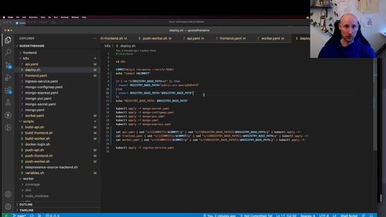Open errors and warnings count in status bar
Image resolution: width=386 pixels, height=217 pixels.
52,215
